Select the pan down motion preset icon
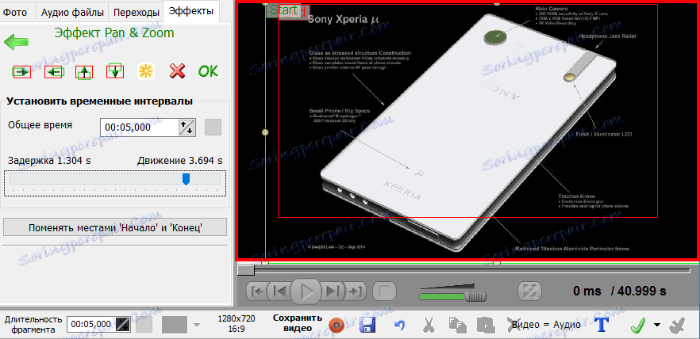 115,71
